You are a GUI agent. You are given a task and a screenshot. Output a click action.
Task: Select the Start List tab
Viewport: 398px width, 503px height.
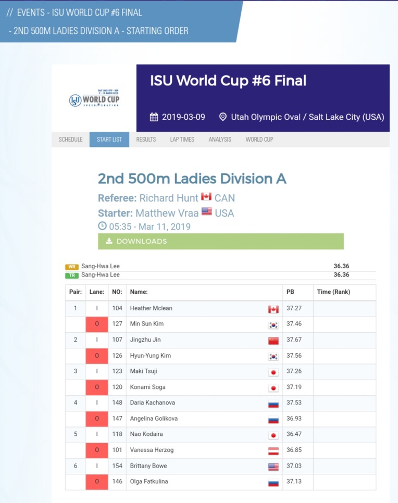point(109,140)
